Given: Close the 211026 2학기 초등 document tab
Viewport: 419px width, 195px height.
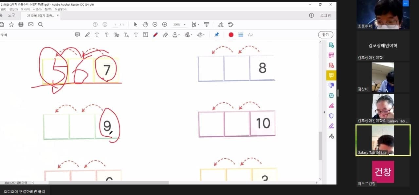Looking at the screenshot, I should 58,15.
